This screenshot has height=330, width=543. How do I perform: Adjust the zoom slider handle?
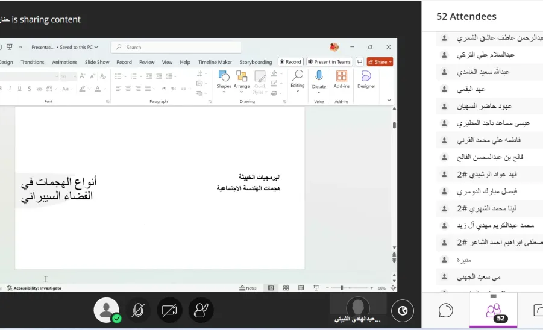pos(342,288)
